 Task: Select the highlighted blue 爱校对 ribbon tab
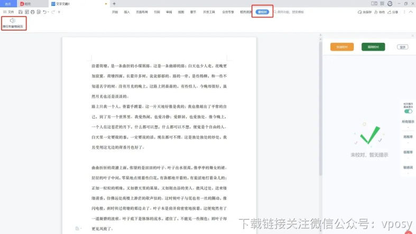tap(262, 12)
